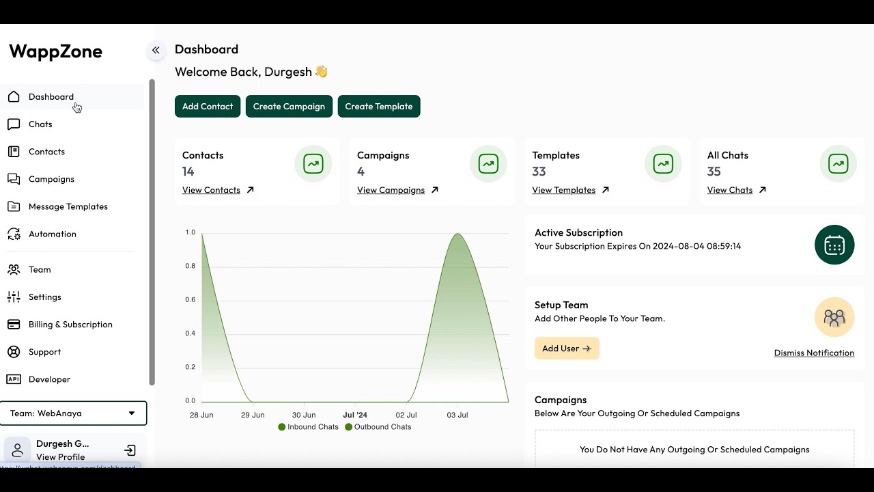Screen dimensions: 874x492
Task: Click the Create Campaign button
Action: click(289, 106)
